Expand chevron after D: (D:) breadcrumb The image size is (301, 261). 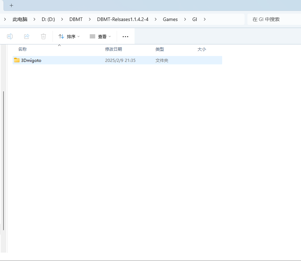pos(62,19)
